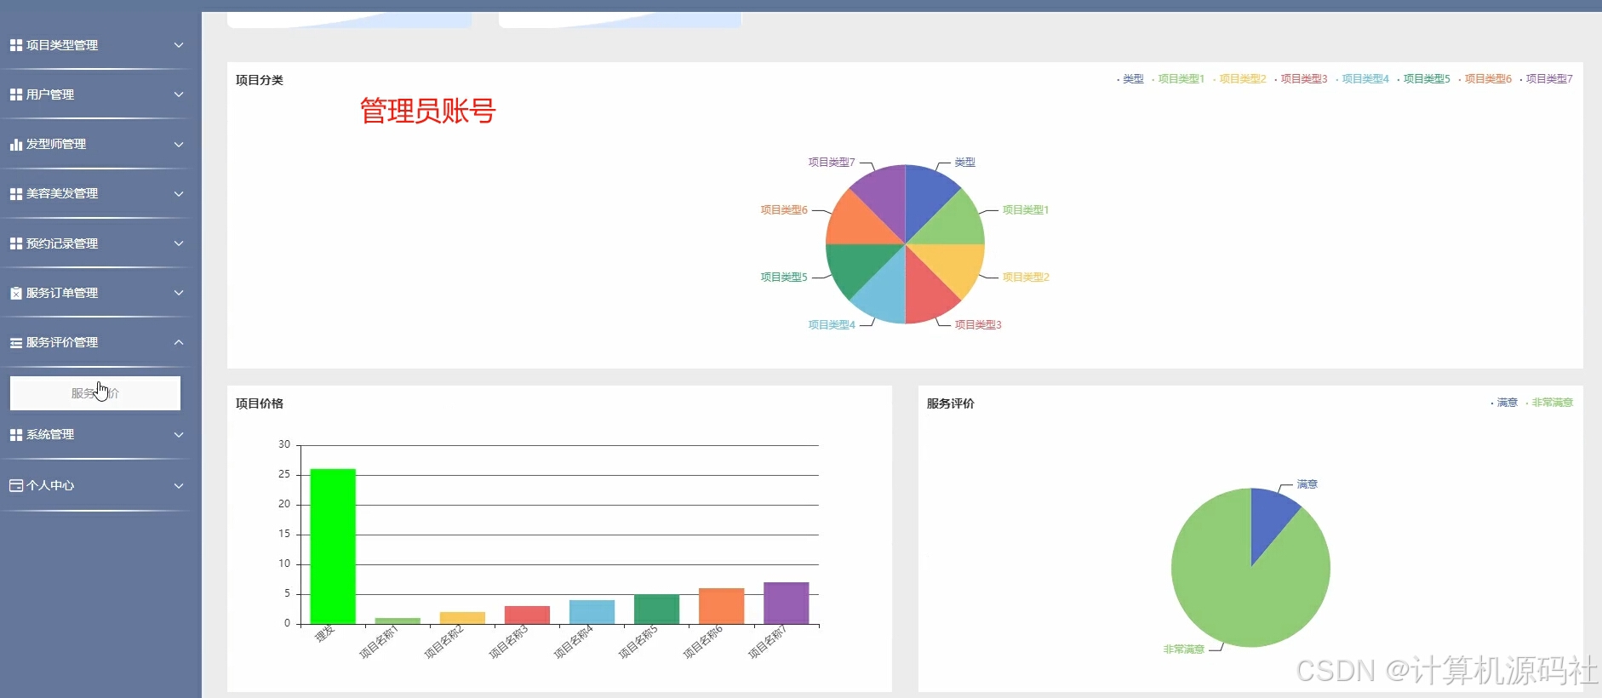Click the 项目类型6 label beside pie chart
Screen dimensions: 1602x698
(x=784, y=209)
